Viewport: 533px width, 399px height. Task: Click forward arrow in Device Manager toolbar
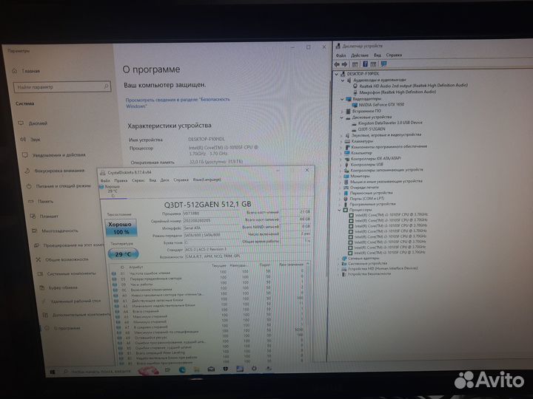coord(345,64)
